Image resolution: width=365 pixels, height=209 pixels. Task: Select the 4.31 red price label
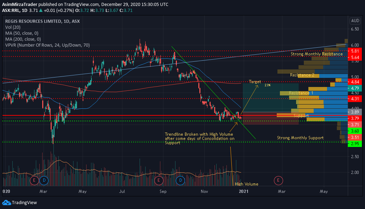355,99
